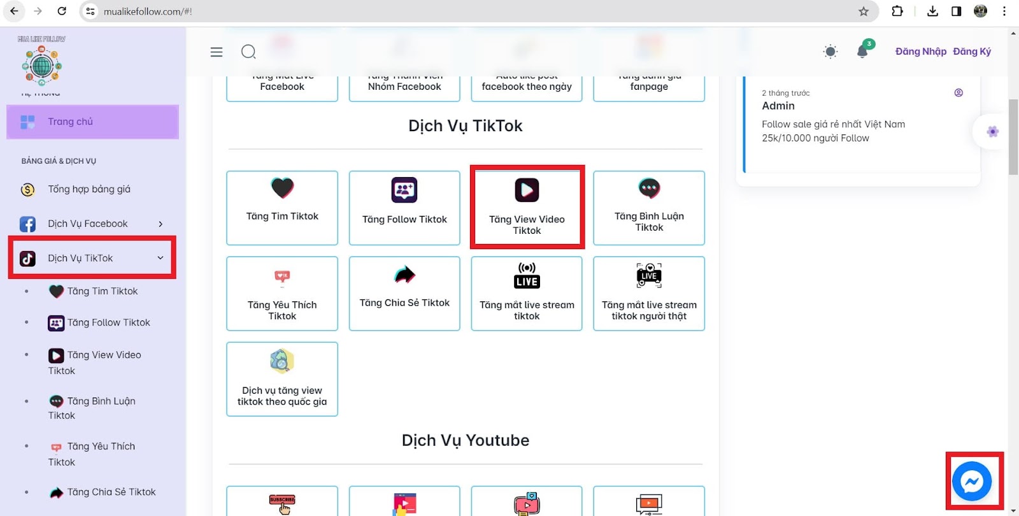Click the third Youtube service card icon
1019x516 pixels.
pos(527,503)
